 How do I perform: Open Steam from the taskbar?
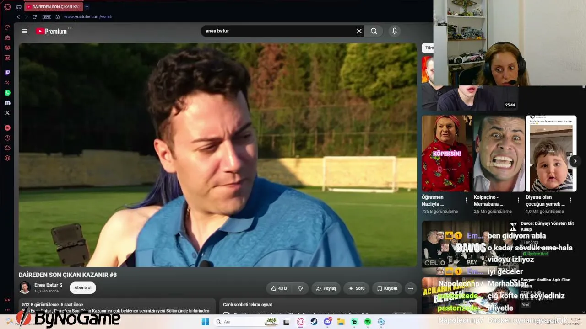314,322
